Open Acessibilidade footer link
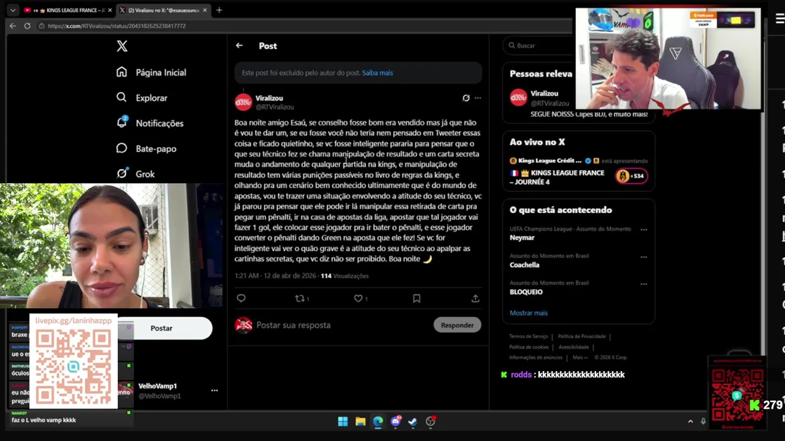This screenshot has height=441, width=785. click(573, 347)
